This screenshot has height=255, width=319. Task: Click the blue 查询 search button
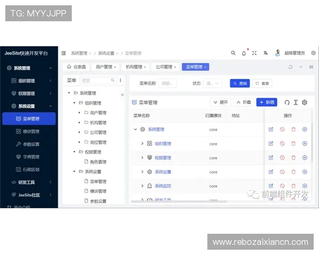tap(240, 83)
